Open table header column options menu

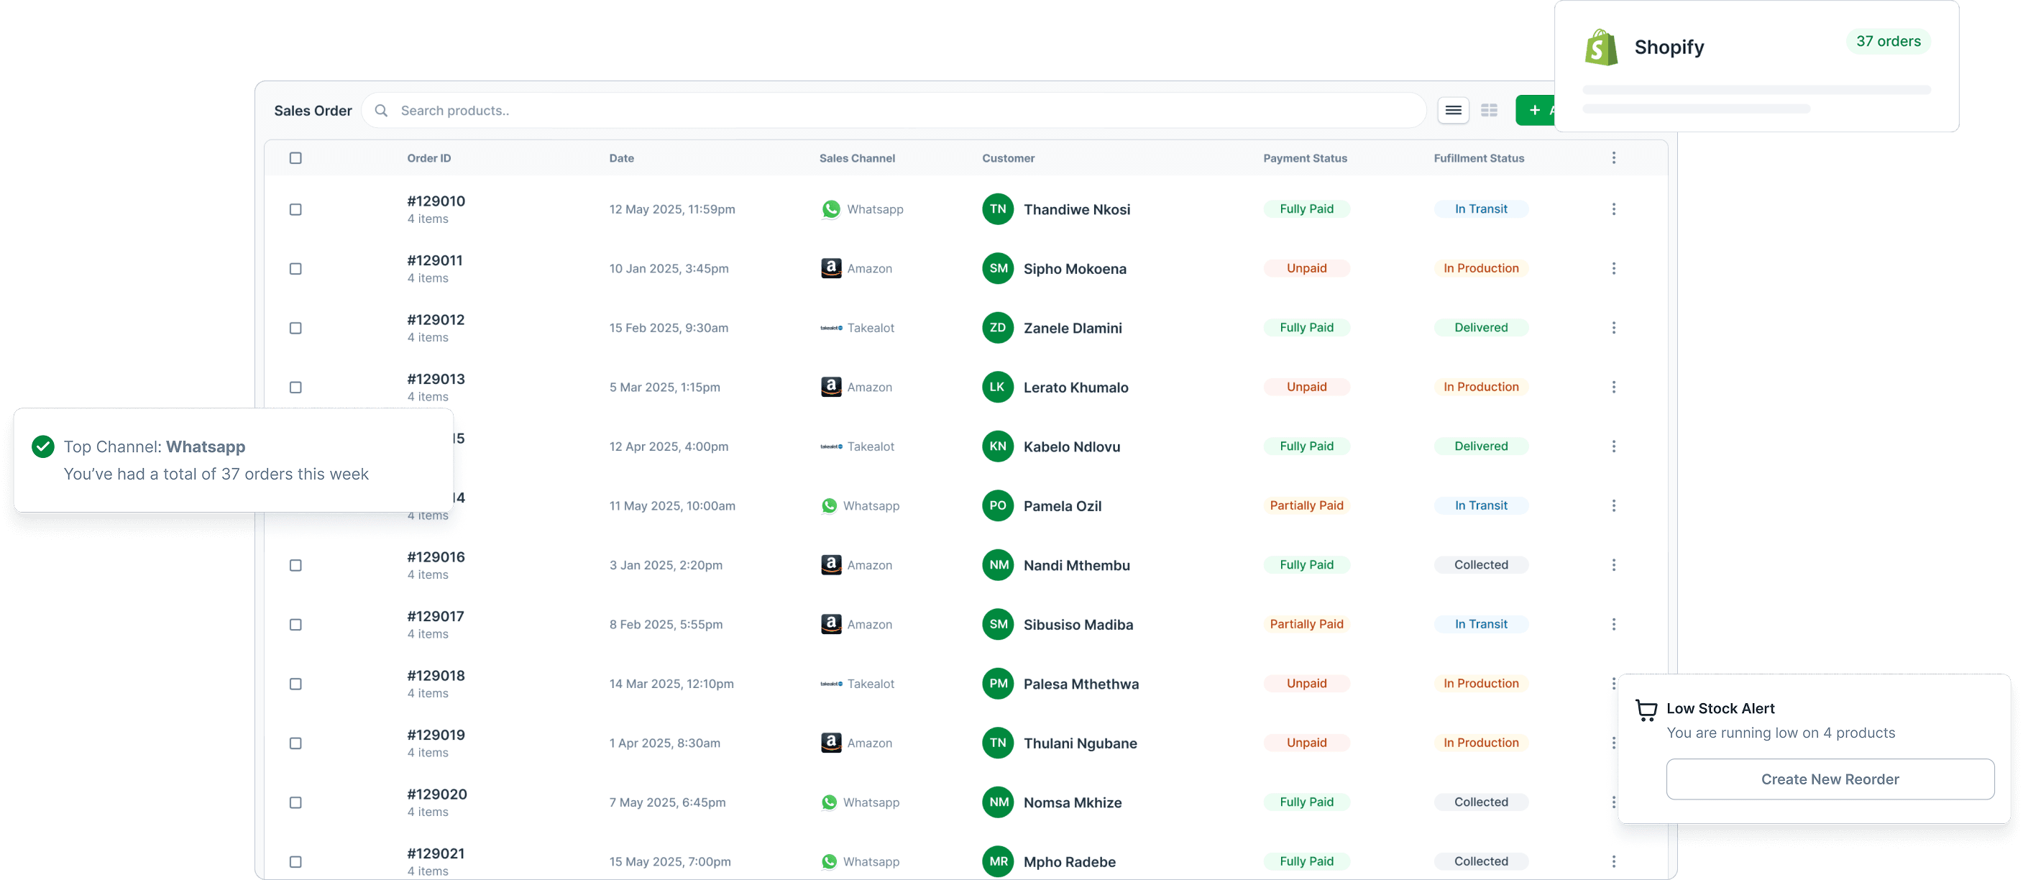1613,158
